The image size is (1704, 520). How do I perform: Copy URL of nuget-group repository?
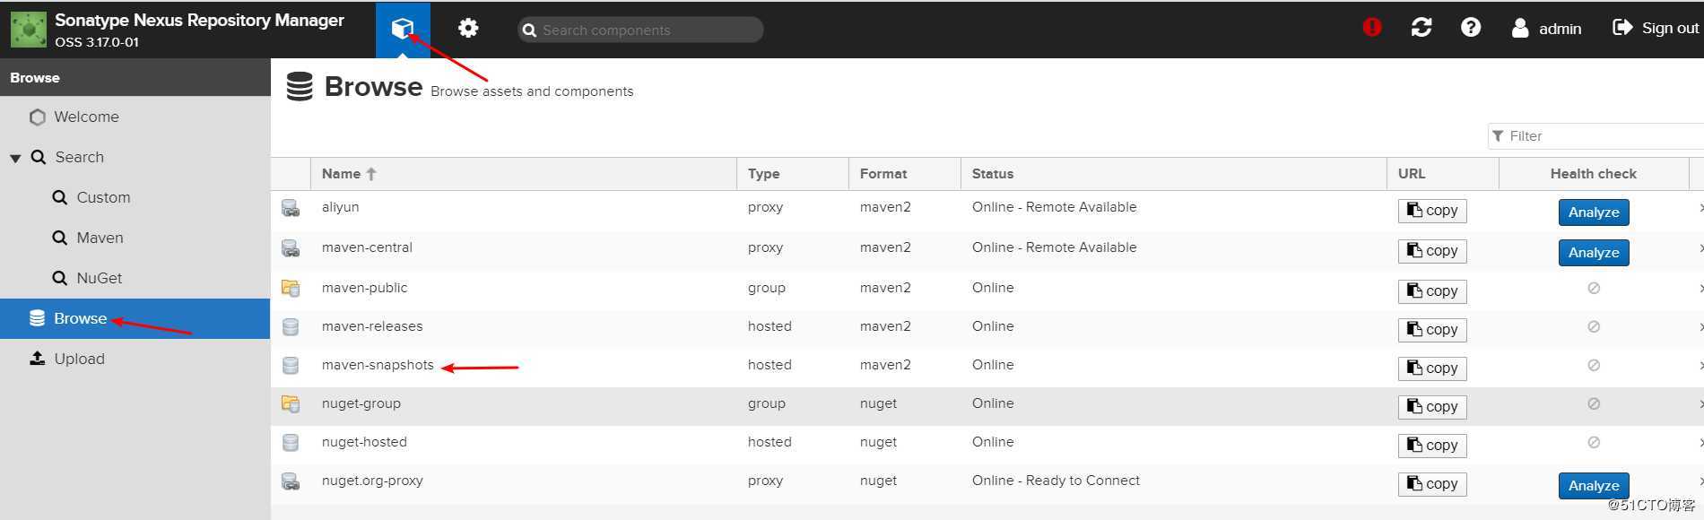click(x=1432, y=407)
